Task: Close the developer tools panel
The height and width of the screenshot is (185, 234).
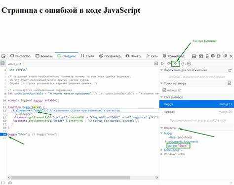Action: (231, 56)
